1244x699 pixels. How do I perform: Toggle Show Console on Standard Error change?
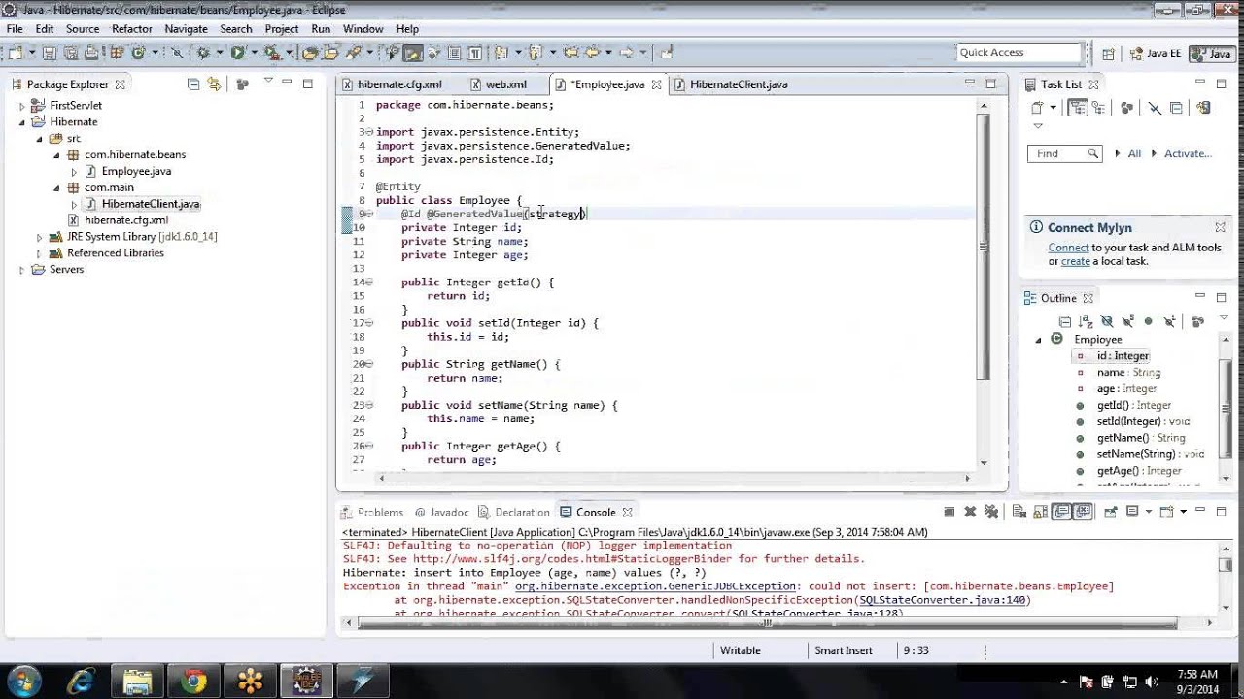coord(1084,512)
